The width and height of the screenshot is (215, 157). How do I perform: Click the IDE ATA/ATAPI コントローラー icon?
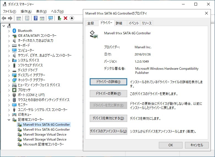coord(14,36)
